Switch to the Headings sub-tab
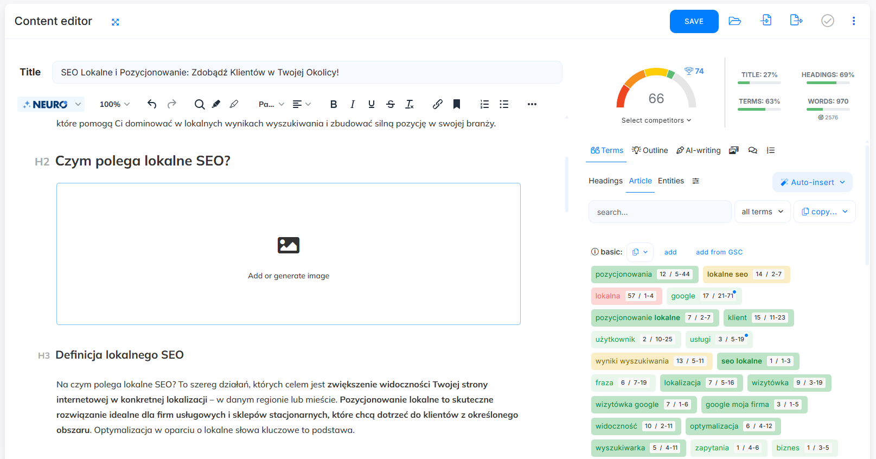This screenshot has width=876, height=459. (605, 181)
